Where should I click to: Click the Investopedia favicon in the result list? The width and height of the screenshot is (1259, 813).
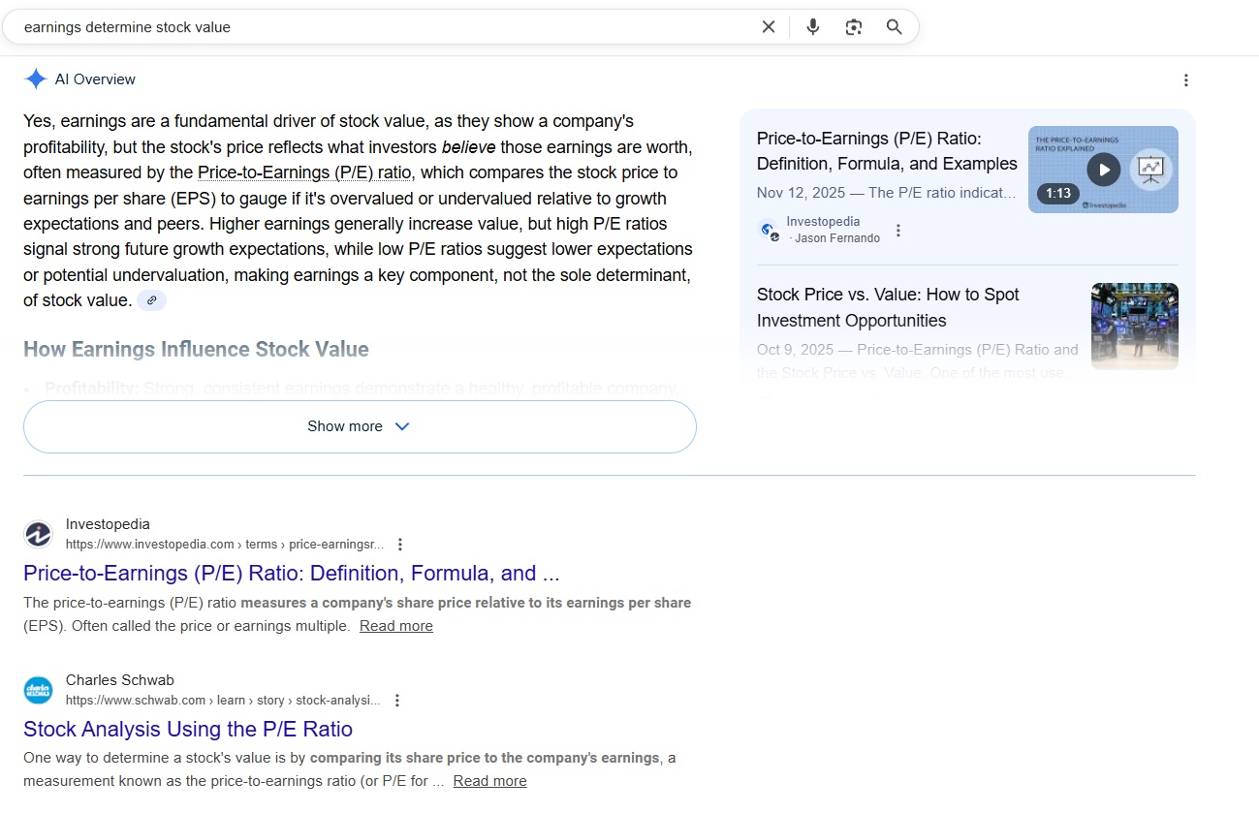pyautogui.click(x=38, y=534)
